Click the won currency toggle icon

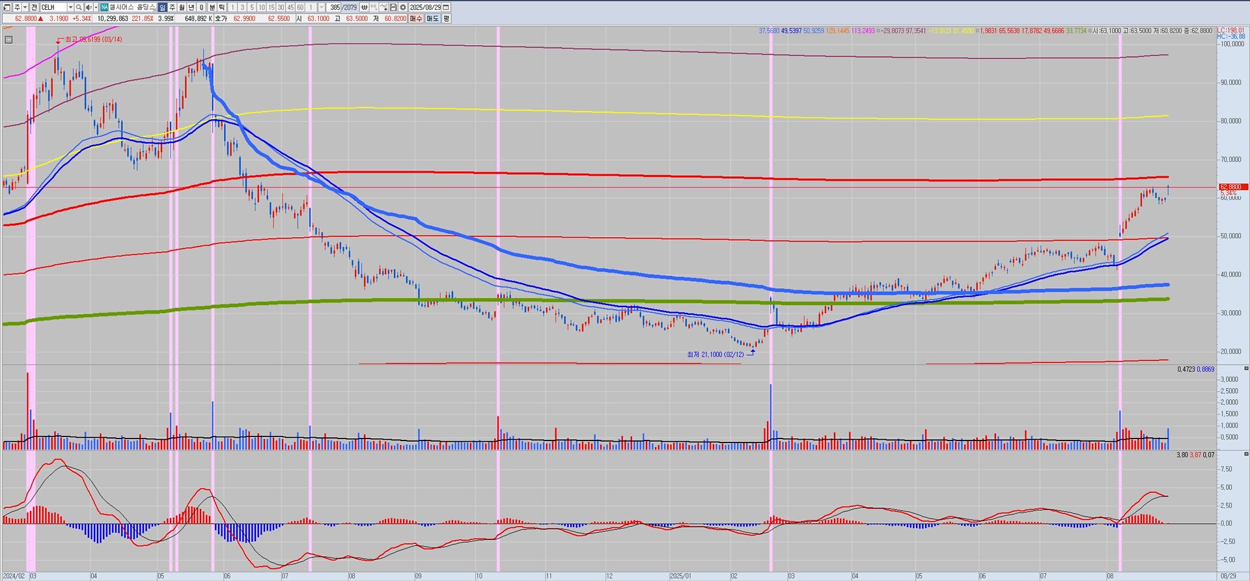(365, 7)
